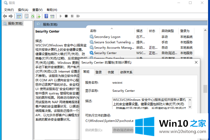Click the Refresh toolbar icon

tap(33, 16)
